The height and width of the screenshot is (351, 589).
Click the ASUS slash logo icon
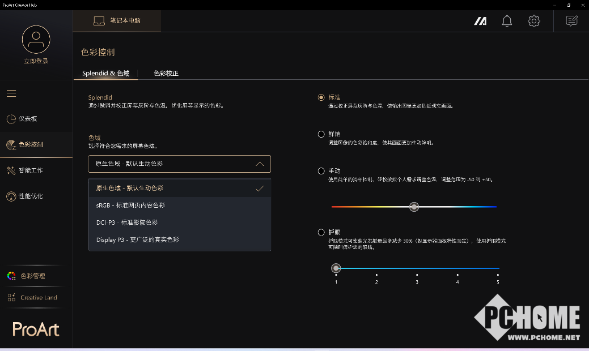tap(480, 21)
